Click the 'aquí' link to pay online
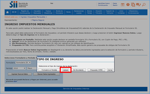150x94 pixels. tap(15, 81)
